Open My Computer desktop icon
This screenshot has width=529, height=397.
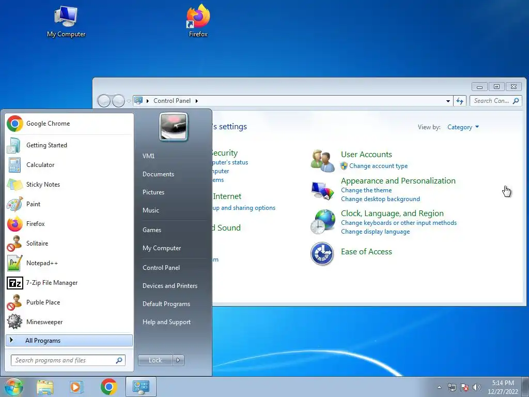[x=66, y=22]
